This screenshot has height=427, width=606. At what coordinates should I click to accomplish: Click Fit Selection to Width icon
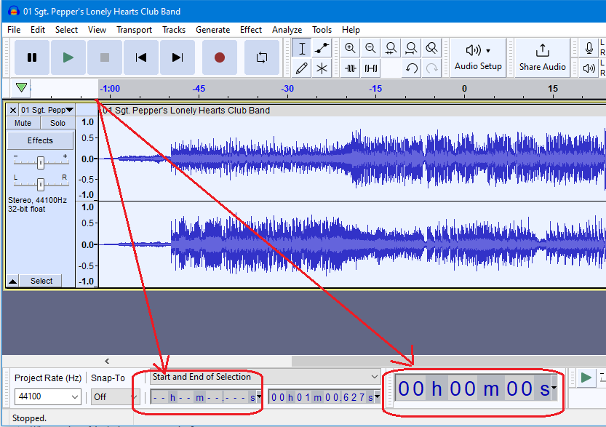tap(391, 48)
